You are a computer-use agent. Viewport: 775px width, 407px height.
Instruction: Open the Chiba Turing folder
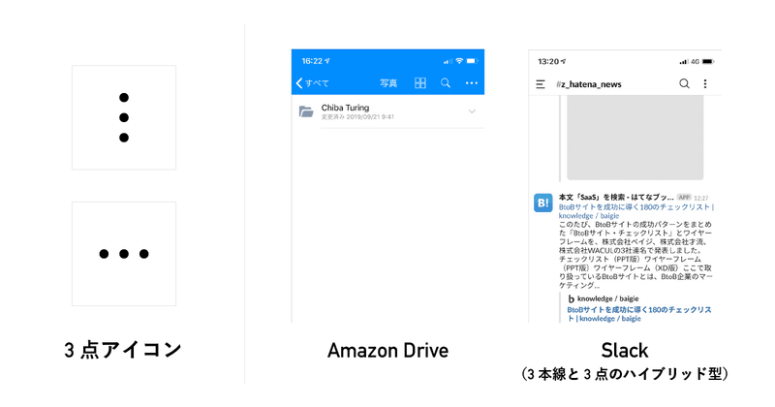[388, 111]
